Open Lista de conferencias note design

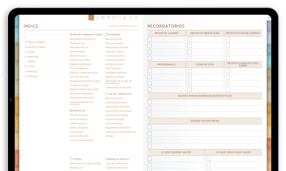(x=117, y=164)
